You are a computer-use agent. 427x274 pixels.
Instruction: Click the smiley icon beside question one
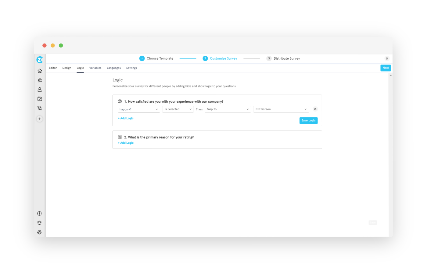click(119, 101)
